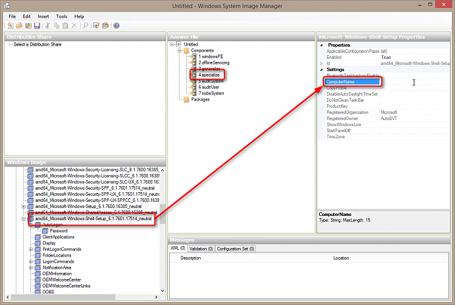The width and height of the screenshot is (455, 305).
Task: Click the Copy toolbar icon
Action: (x=56, y=26)
